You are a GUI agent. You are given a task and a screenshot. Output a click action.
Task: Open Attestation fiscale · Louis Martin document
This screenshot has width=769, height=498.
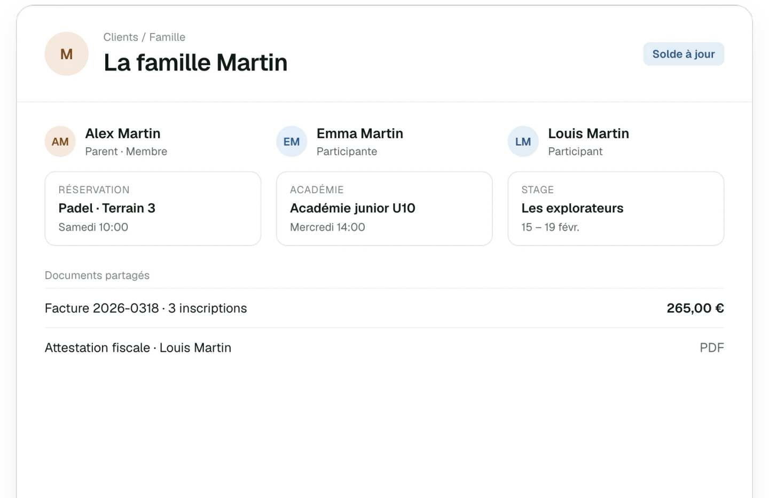pyautogui.click(x=384, y=347)
